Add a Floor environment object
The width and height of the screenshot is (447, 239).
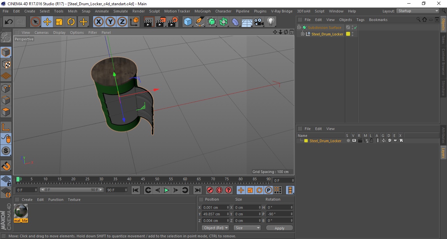(x=247, y=22)
